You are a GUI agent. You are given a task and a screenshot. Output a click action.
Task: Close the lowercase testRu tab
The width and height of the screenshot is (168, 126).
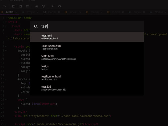pyautogui.click(x=101, y=12)
